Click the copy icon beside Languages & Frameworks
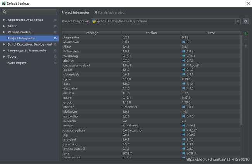 [55, 51]
